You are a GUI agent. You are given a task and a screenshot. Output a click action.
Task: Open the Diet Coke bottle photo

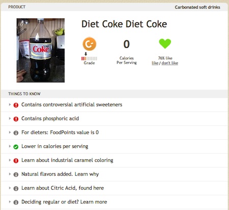pyautogui.click(x=41, y=50)
